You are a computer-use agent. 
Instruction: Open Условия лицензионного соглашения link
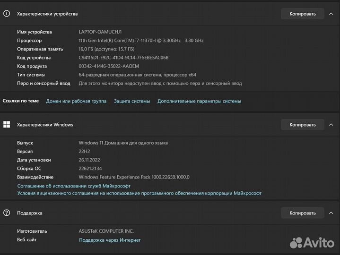(x=139, y=193)
